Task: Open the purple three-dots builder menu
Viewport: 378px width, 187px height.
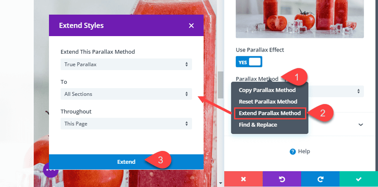Action: pyautogui.click(x=51, y=170)
